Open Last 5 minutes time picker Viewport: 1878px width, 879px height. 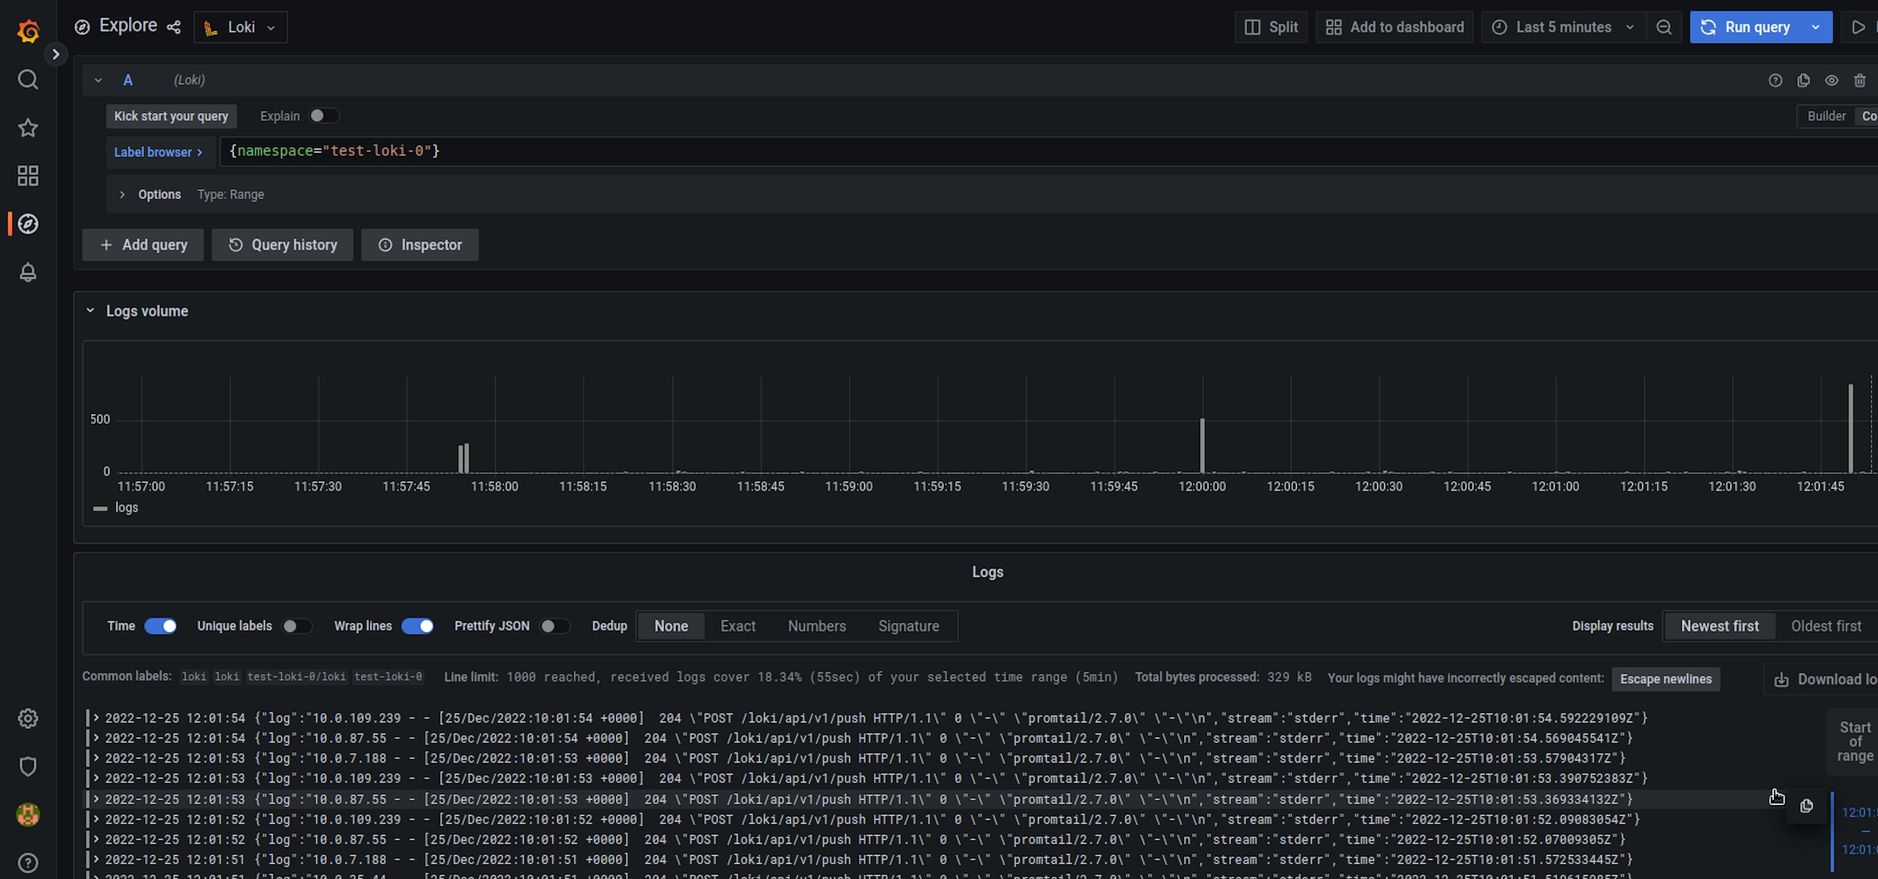[x=1563, y=27]
